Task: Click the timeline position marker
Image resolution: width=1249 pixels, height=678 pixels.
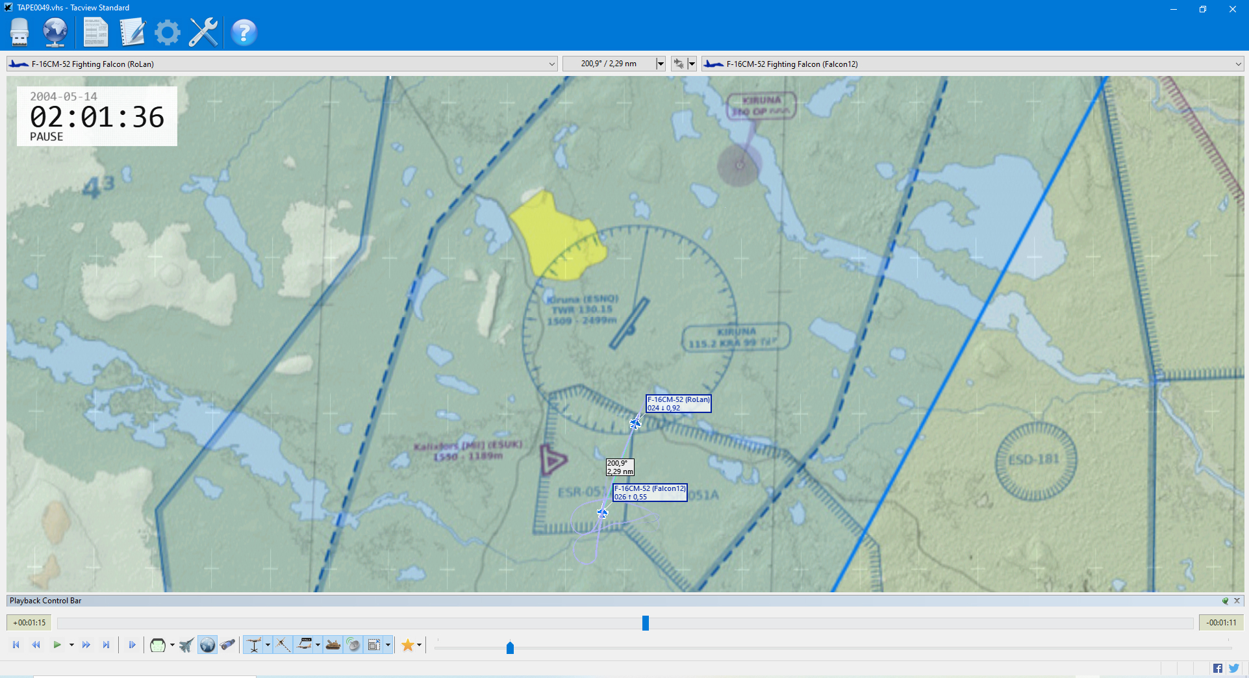Action: tap(646, 623)
